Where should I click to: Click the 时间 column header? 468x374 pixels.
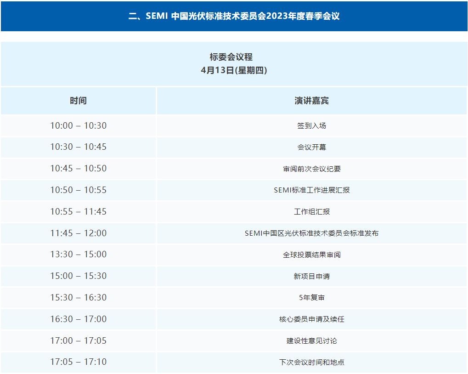pos(78,101)
